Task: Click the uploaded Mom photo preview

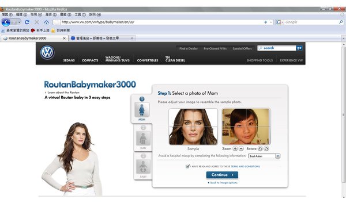Action: tap(246, 126)
